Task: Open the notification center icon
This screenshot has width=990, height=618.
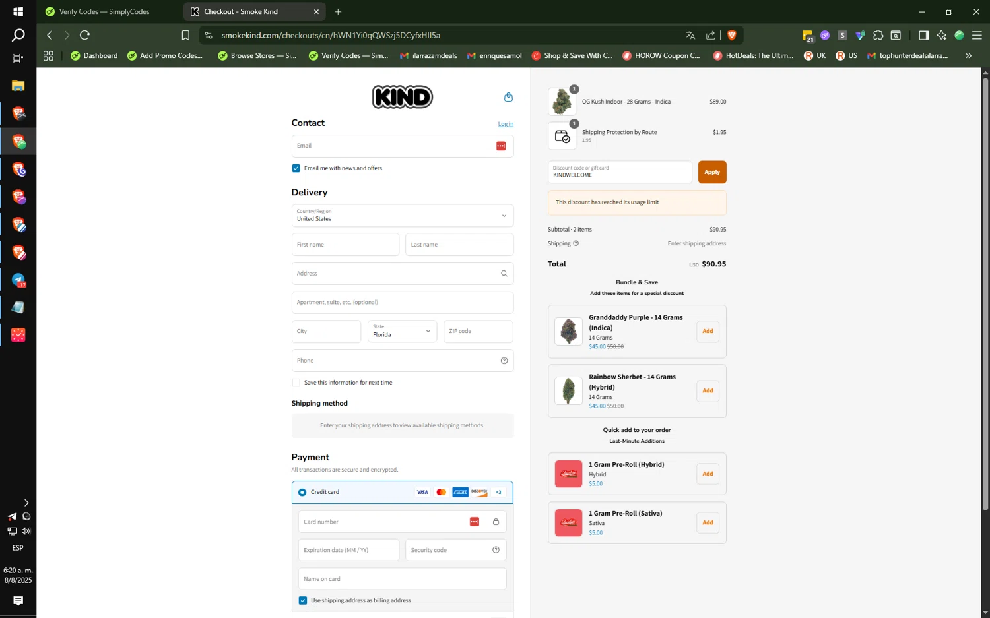Action: pyautogui.click(x=18, y=600)
